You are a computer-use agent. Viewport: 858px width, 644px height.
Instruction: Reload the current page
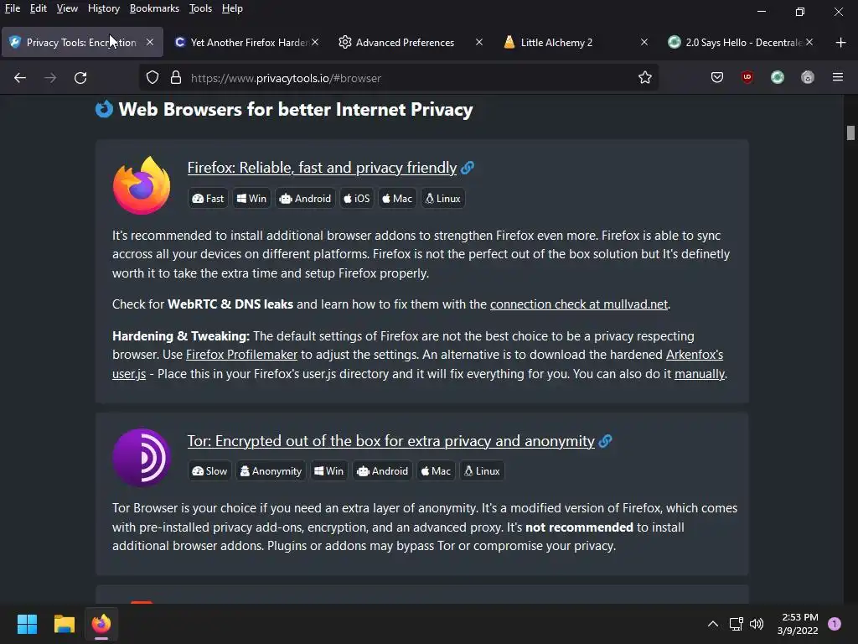tap(80, 78)
